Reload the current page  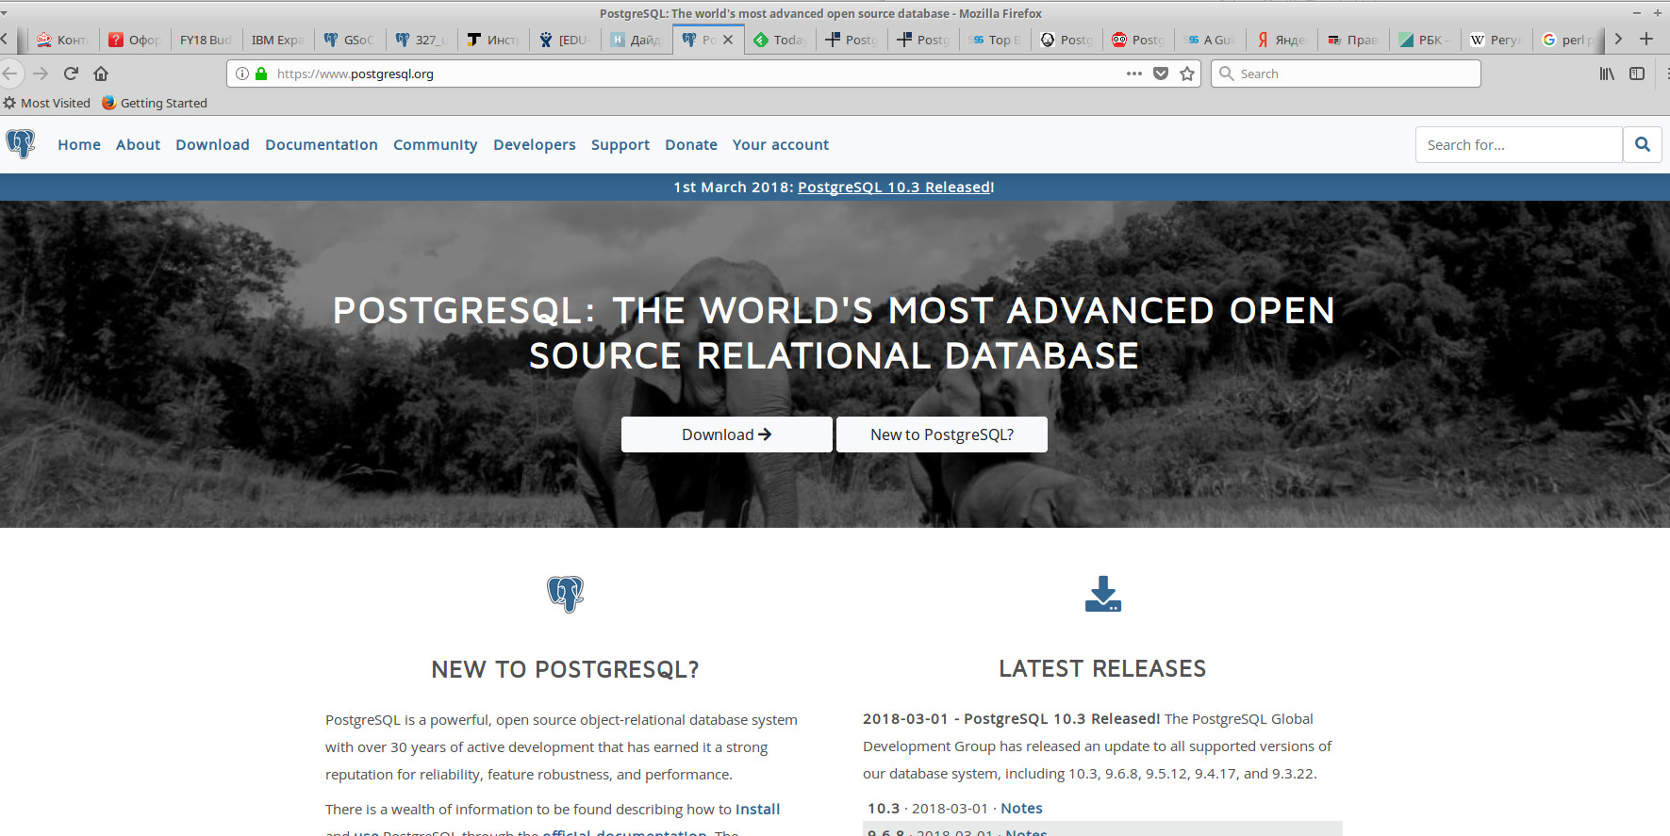point(71,74)
